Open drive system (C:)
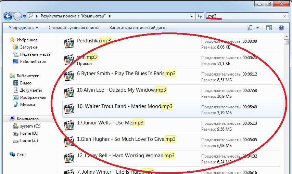Viewport: 292px width, 174px height. coord(30,126)
